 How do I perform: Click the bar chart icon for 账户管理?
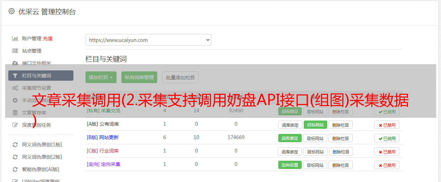coord(15,38)
